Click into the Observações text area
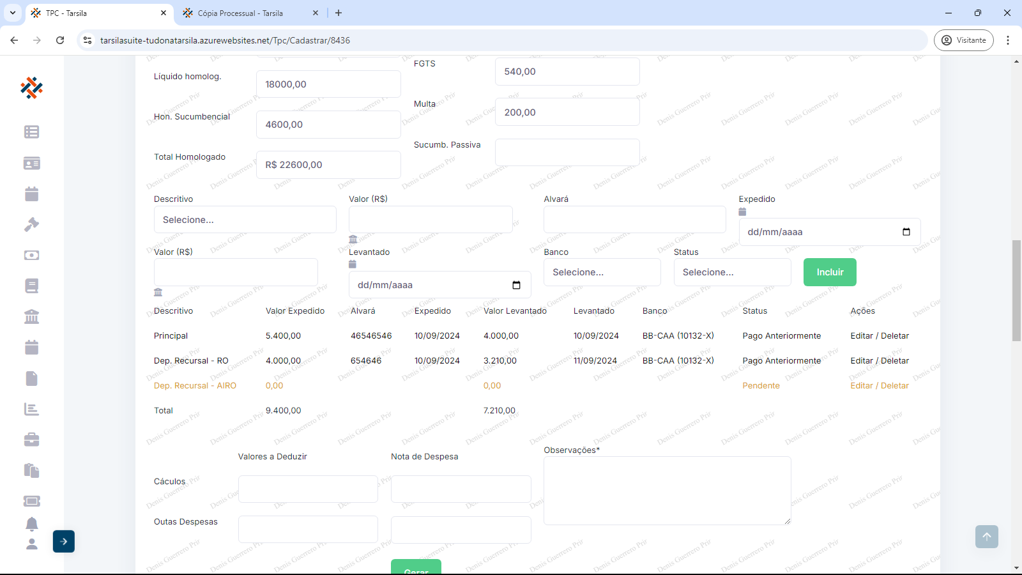1022x575 pixels. pyautogui.click(x=667, y=490)
